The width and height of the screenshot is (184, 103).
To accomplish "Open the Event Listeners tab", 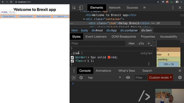I will point(96,37).
